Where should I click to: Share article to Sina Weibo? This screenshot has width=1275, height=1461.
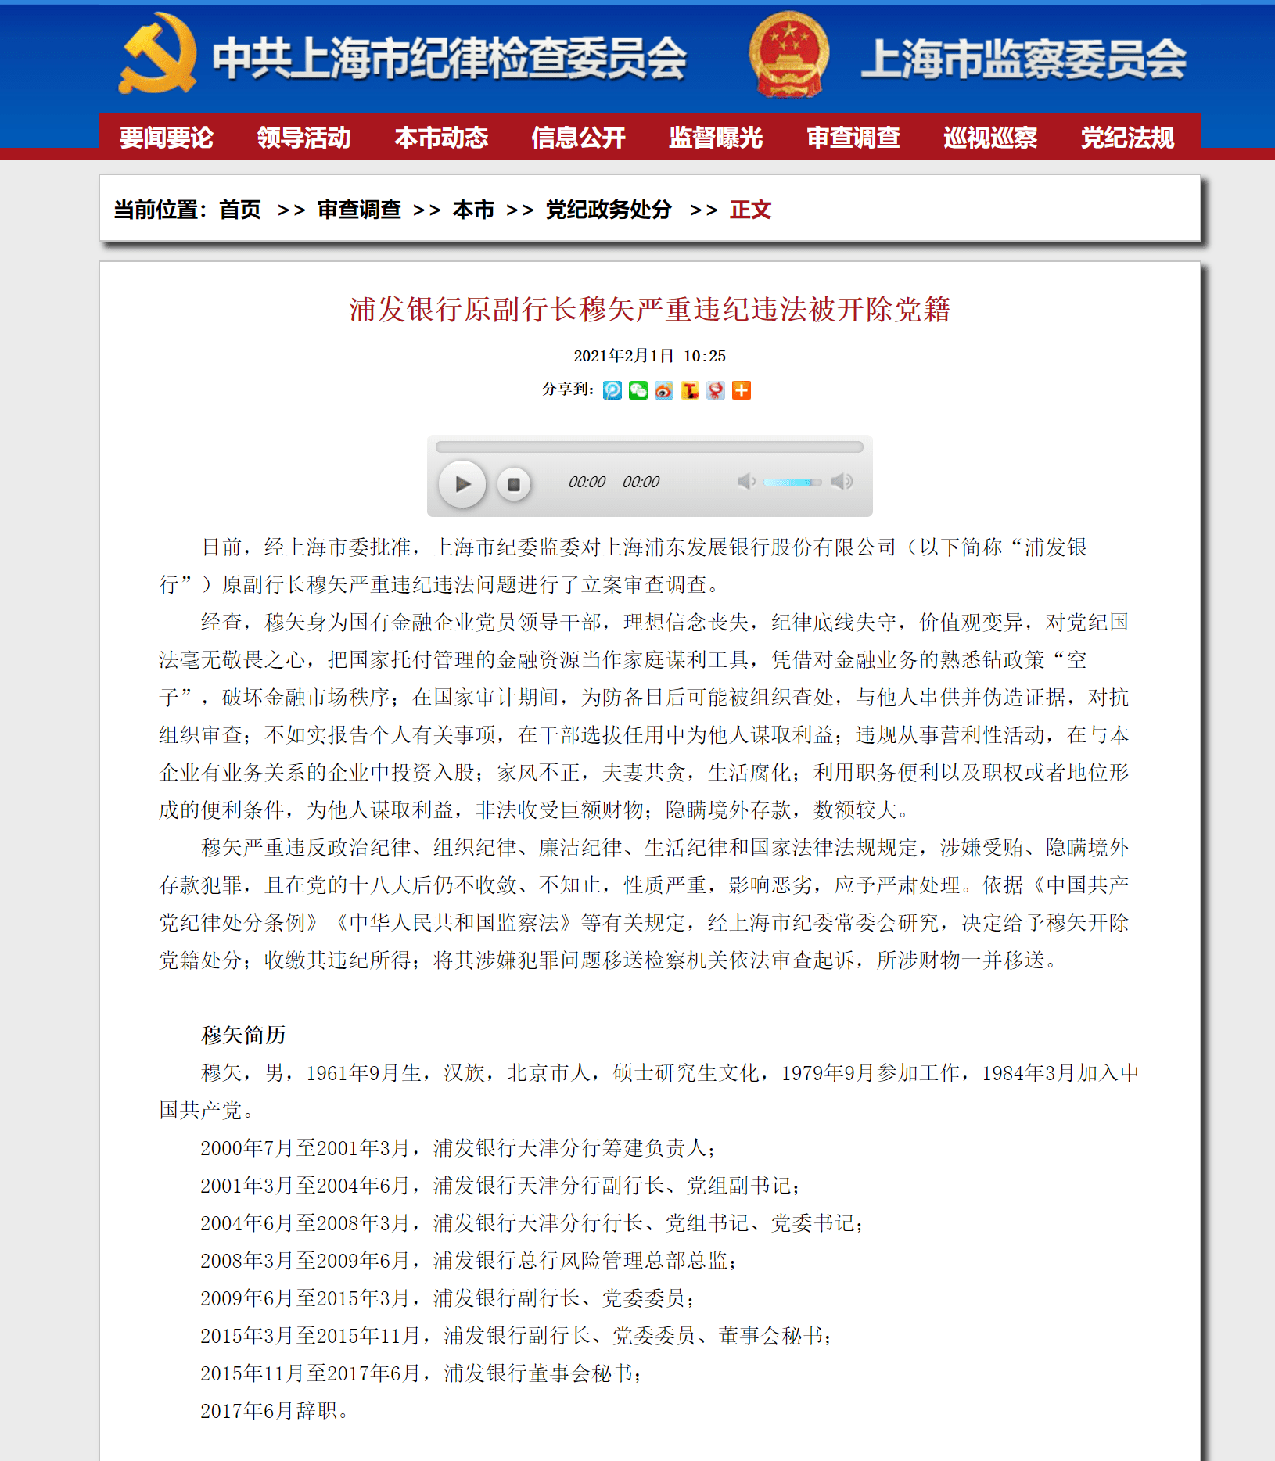(x=664, y=390)
